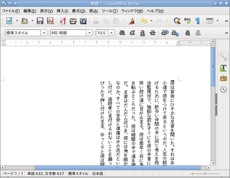Click the New document icon
Screen dimensions: 230x178
pos(9,21)
